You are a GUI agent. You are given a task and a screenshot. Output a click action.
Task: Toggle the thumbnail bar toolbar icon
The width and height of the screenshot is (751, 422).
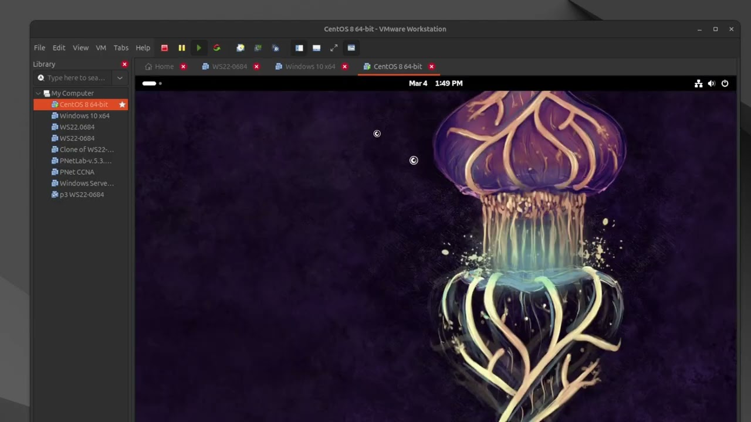click(316, 48)
